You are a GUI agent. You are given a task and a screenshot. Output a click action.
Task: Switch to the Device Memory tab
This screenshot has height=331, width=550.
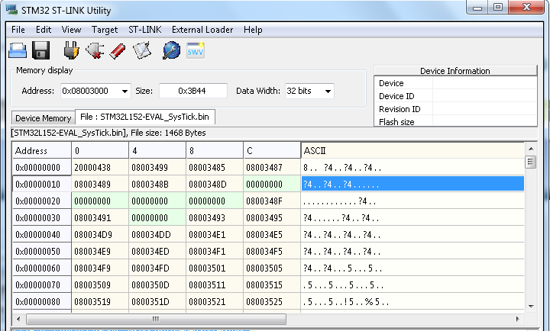(x=43, y=118)
